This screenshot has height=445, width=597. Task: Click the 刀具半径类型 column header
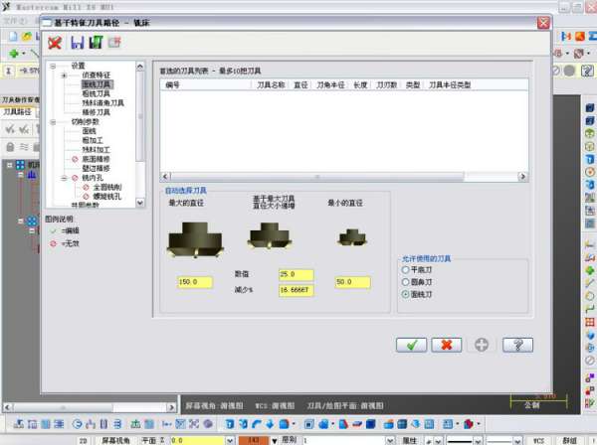pyautogui.click(x=450, y=85)
